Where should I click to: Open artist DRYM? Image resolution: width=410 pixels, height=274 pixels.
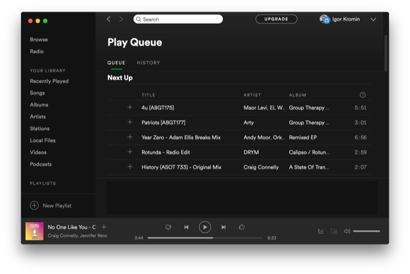coord(251,152)
